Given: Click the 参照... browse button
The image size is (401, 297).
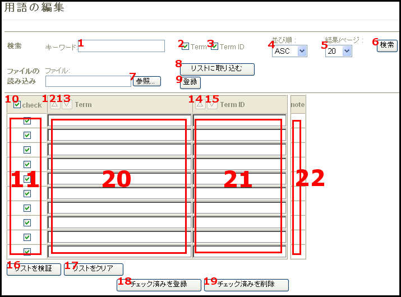Looking at the screenshot, I should pyautogui.click(x=147, y=81).
